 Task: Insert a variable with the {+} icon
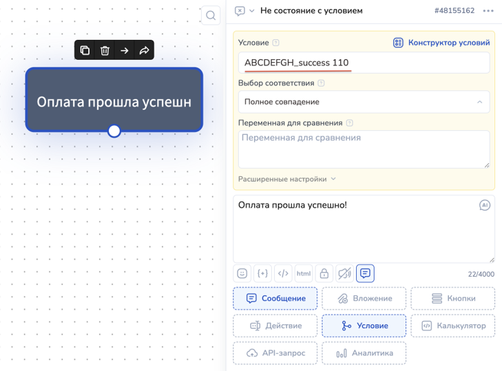262,273
